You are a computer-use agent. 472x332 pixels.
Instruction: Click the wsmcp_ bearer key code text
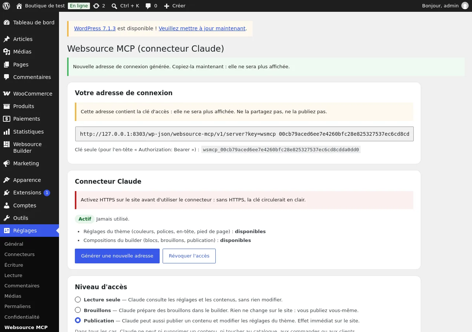coord(281,149)
